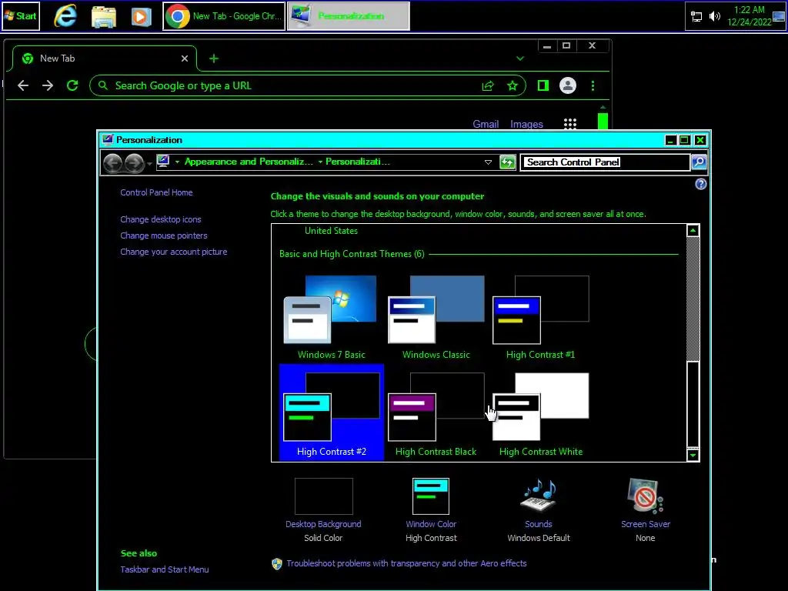Launch Internet Explorer from taskbar

point(65,16)
